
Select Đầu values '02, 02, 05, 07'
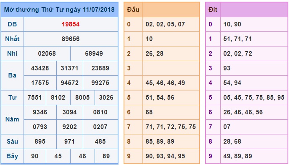click(165, 24)
